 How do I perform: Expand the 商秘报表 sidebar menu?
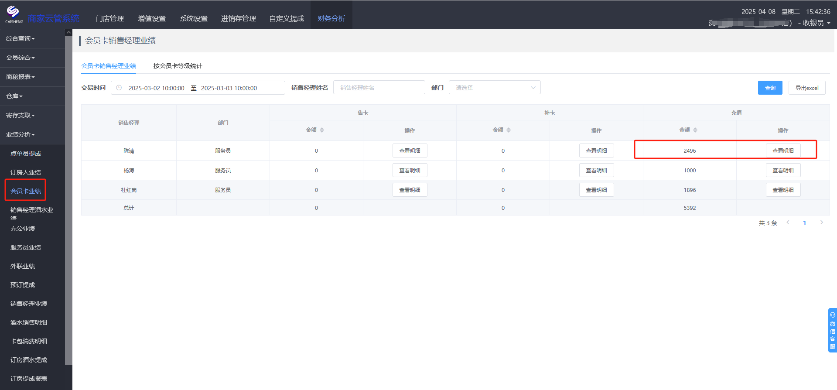pyautogui.click(x=32, y=77)
